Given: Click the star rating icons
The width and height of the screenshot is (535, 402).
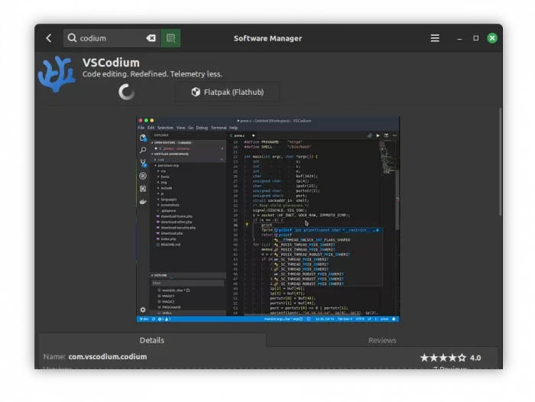Looking at the screenshot, I should coord(443,358).
